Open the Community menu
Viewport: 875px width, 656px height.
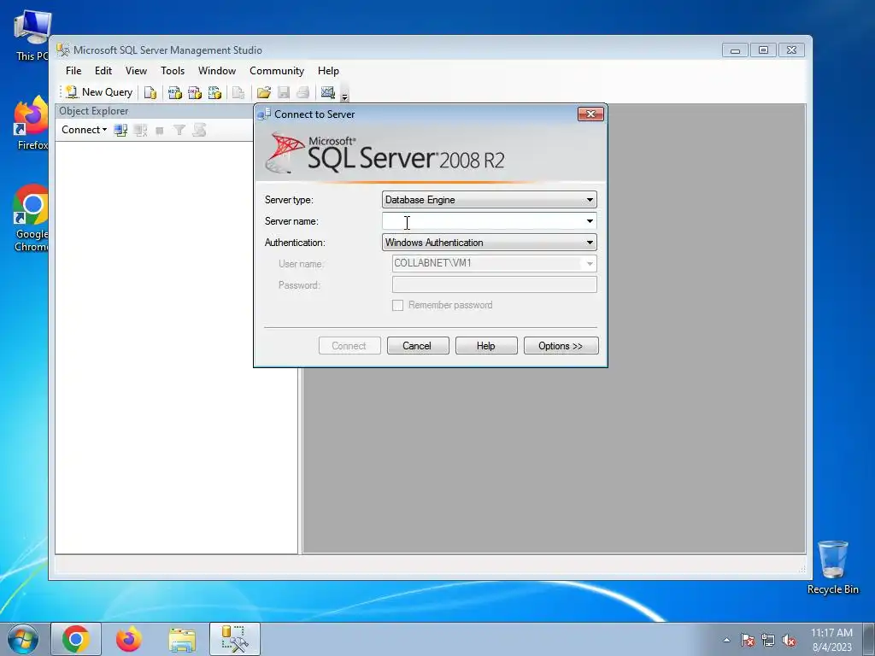point(277,71)
